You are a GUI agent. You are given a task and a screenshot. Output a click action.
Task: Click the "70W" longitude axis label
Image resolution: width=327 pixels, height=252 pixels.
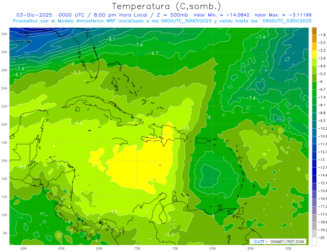[x=175, y=248]
